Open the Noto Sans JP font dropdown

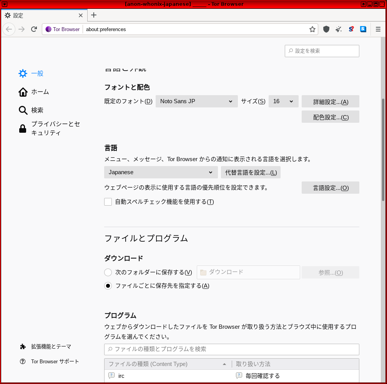196,101
